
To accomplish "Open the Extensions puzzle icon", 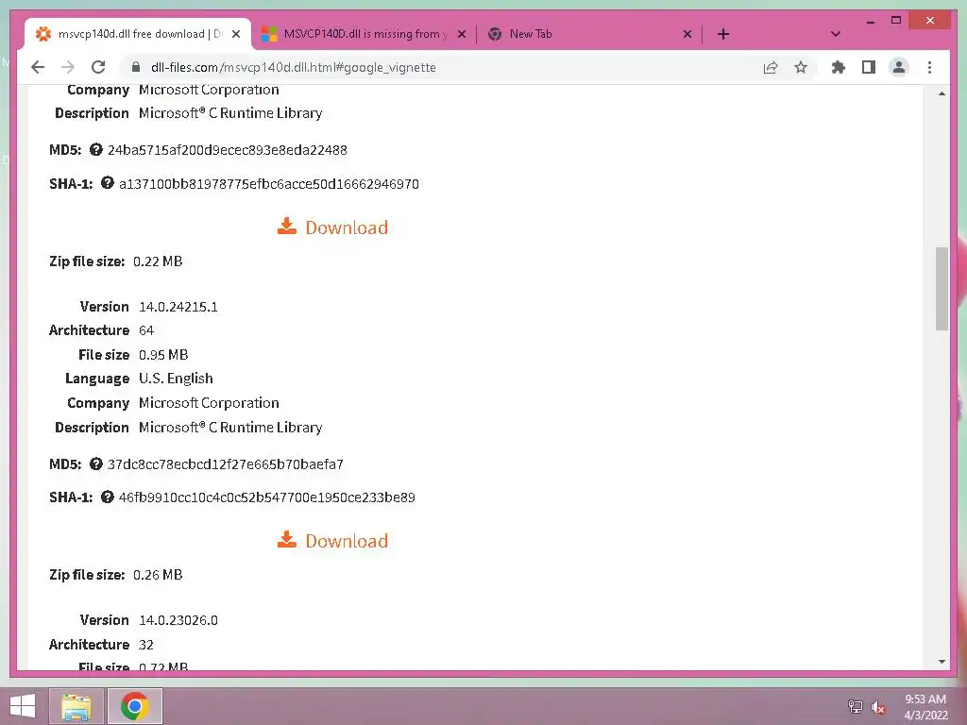I will 839,67.
